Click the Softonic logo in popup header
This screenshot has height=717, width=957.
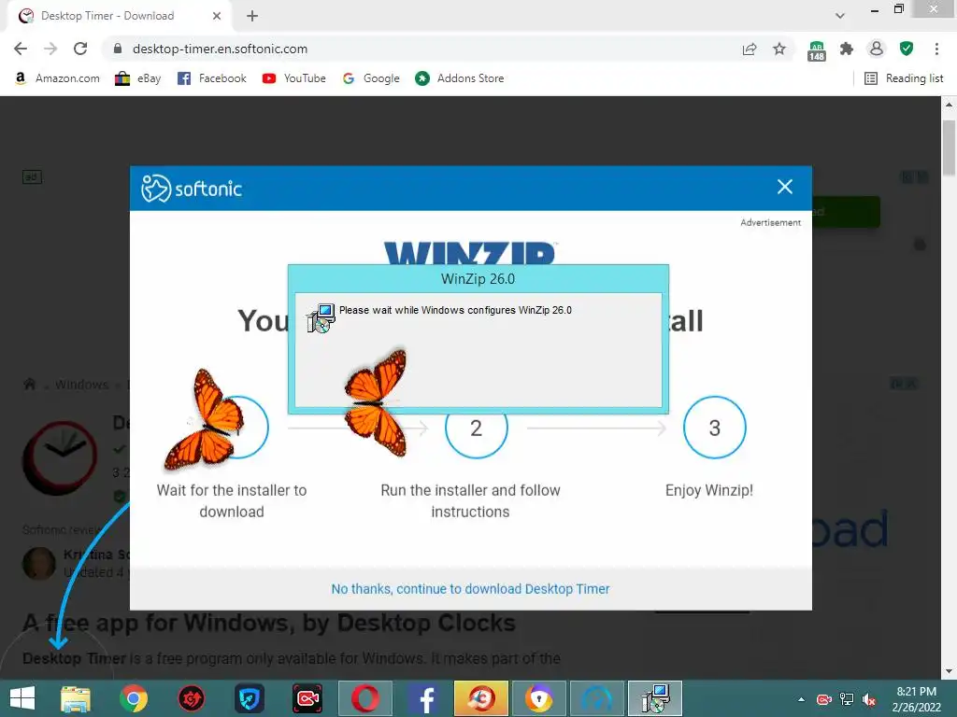[192, 188]
